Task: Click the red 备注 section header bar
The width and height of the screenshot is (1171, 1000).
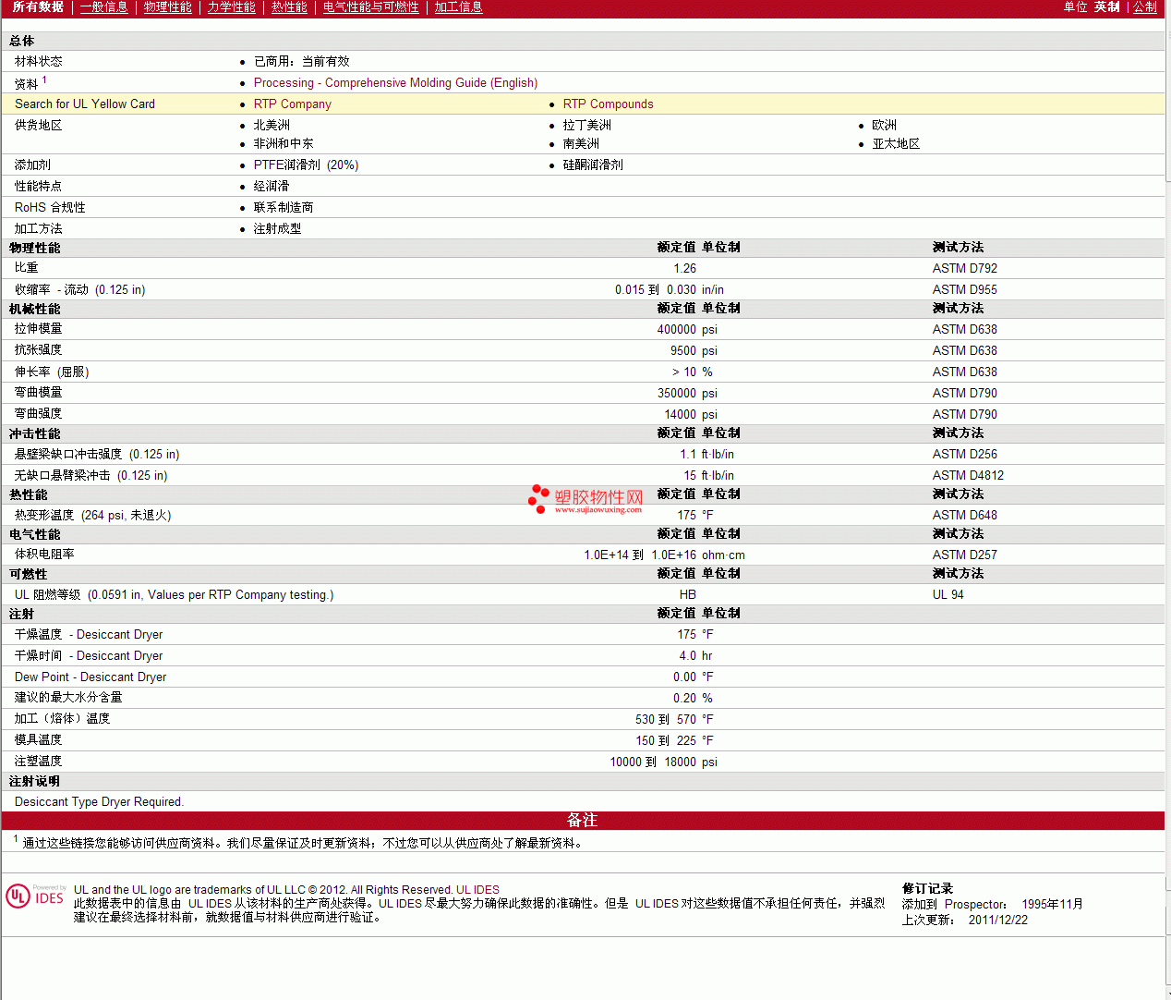Action: [x=582, y=821]
